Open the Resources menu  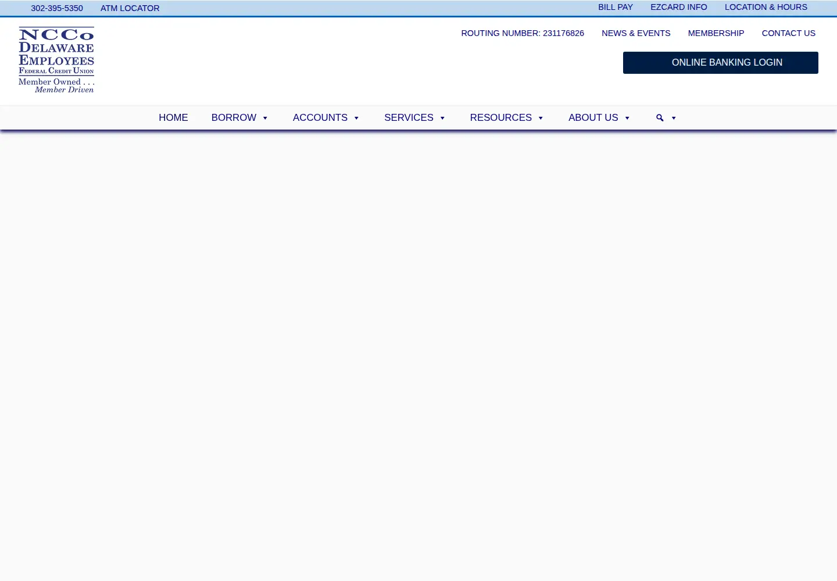(501, 117)
